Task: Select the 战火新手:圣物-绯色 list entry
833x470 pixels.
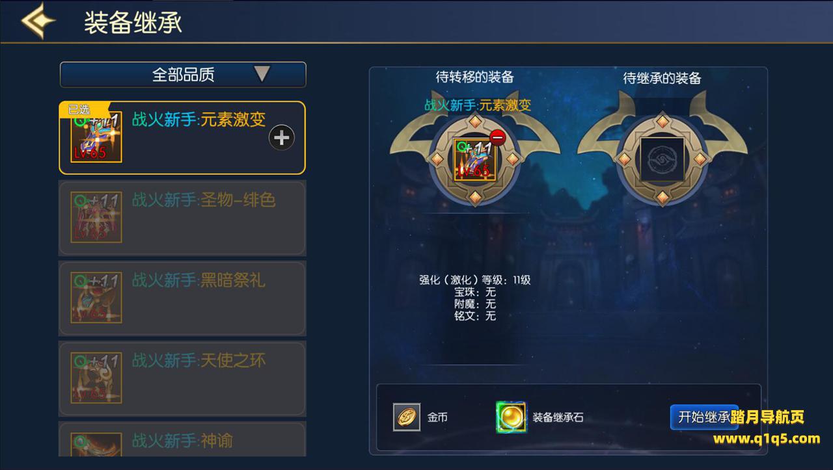Action: (x=182, y=218)
